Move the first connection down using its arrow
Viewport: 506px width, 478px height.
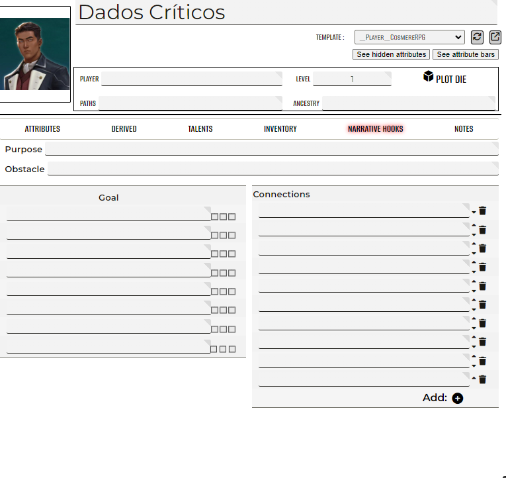pos(474,213)
